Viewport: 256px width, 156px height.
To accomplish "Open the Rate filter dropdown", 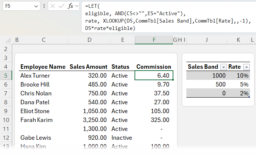I will point(246,67).
